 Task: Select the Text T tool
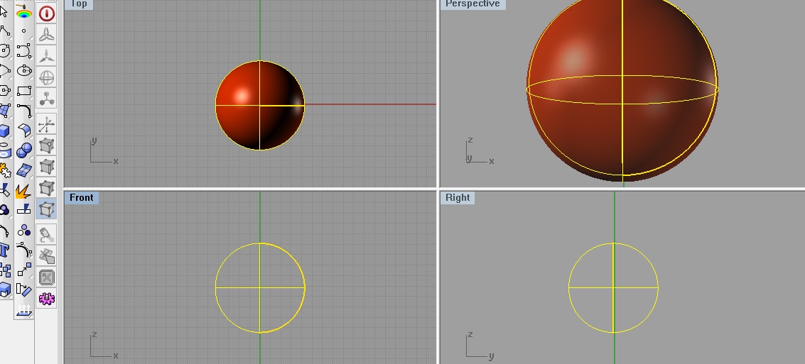(4, 250)
